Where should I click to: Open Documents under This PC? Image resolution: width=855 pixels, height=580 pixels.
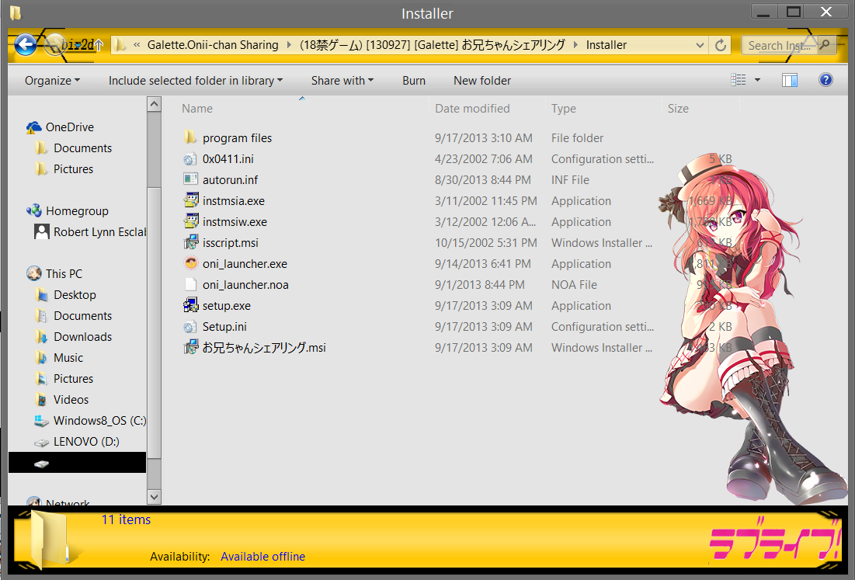click(x=73, y=315)
